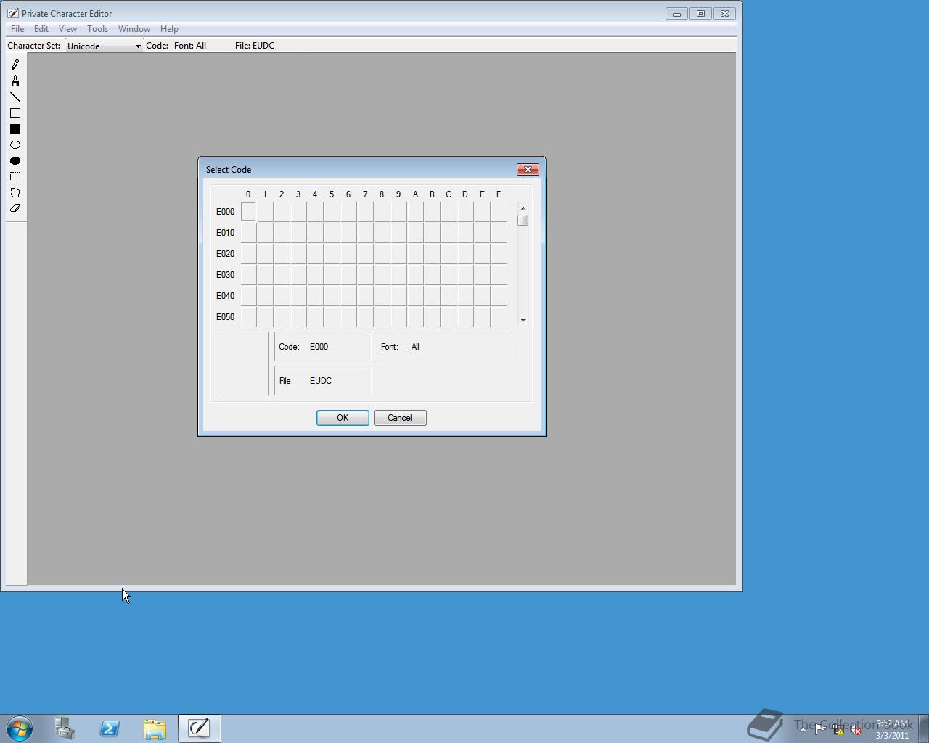Open the File menu
The height and width of the screenshot is (743, 929).
tap(17, 29)
